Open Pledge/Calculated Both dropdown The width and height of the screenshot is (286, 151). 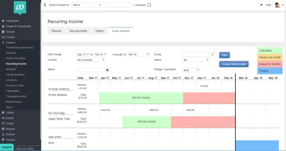coord(191,70)
